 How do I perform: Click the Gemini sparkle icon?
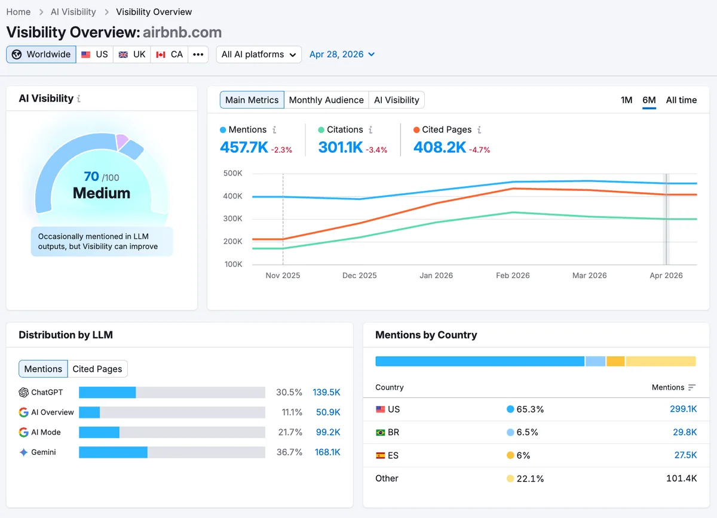coord(24,452)
